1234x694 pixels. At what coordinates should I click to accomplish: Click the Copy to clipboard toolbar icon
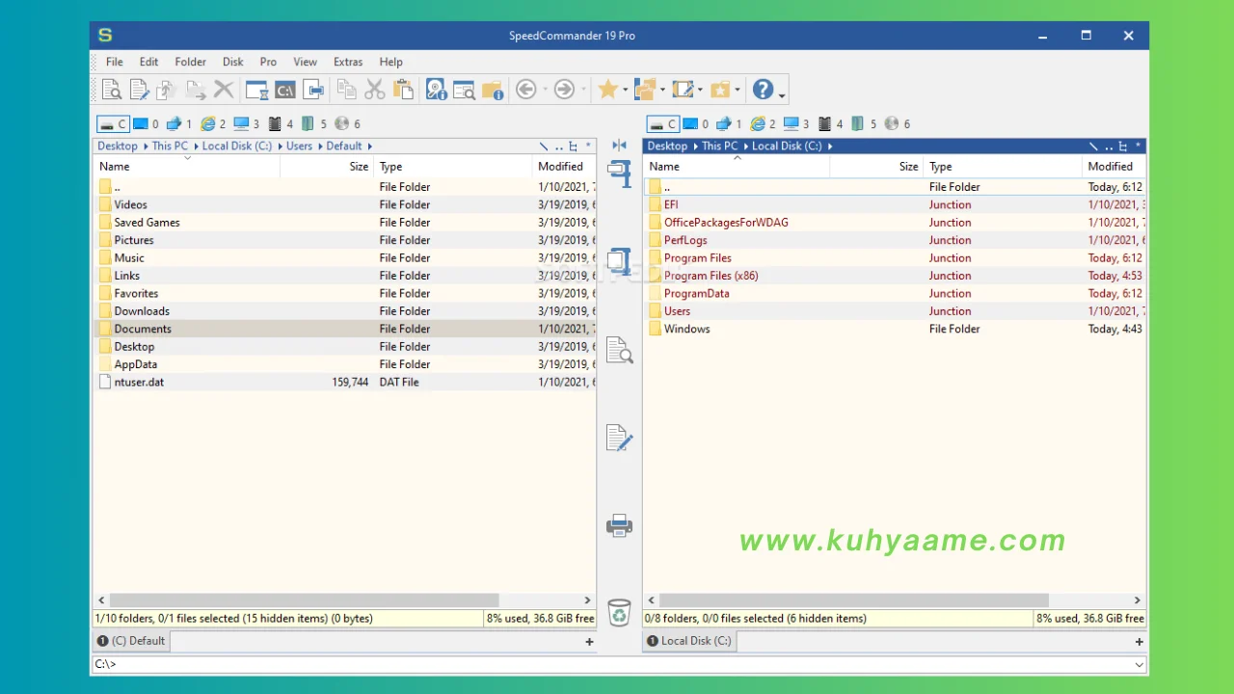tap(347, 90)
